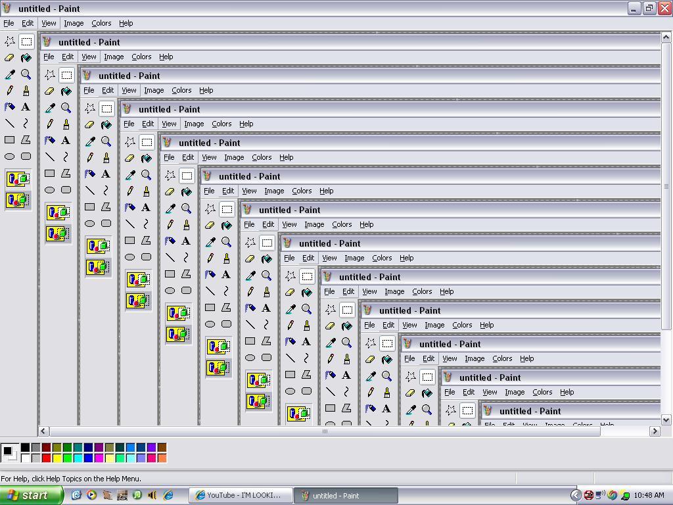Open the Help menu in the topmost menu bar

point(126,23)
